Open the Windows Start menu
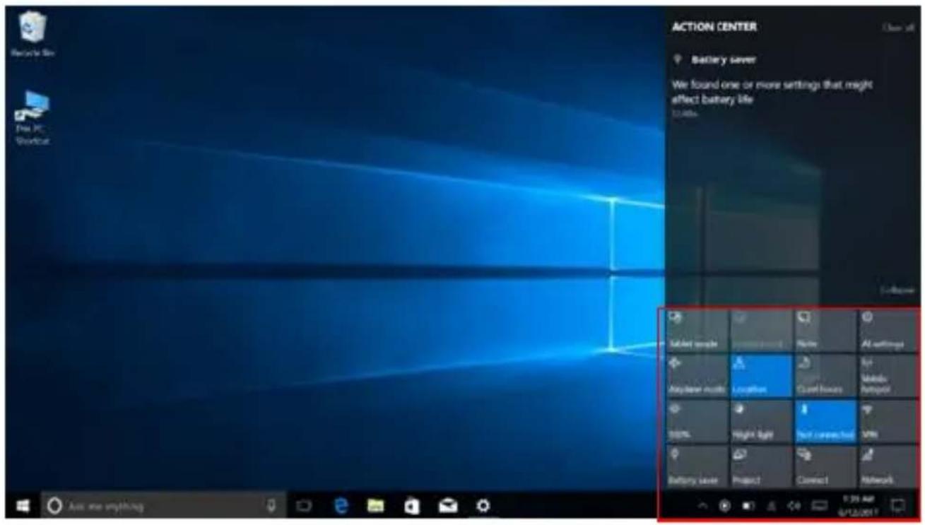The height and width of the screenshot is (525, 925). tap(23, 506)
